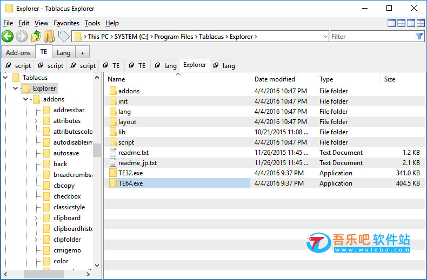Image resolution: width=427 pixels, height=280 pixels.
Task: Open the Edit menu
Action: click(24, 23)
